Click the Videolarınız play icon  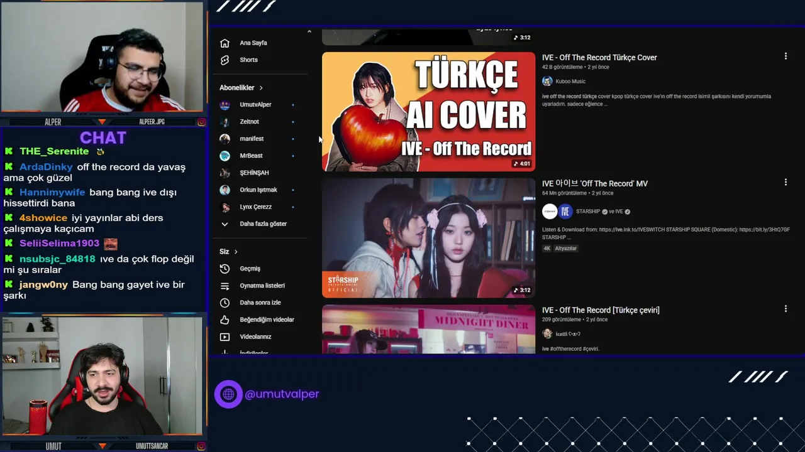tap(225, 336)
